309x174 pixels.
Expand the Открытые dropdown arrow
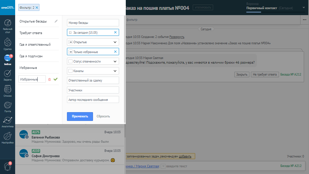(x=115, y=42)
